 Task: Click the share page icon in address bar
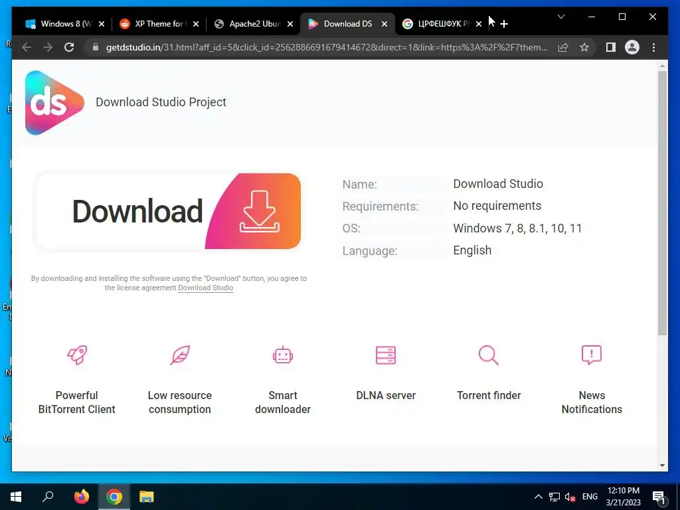pyautogui.click(x=563, y=47)
